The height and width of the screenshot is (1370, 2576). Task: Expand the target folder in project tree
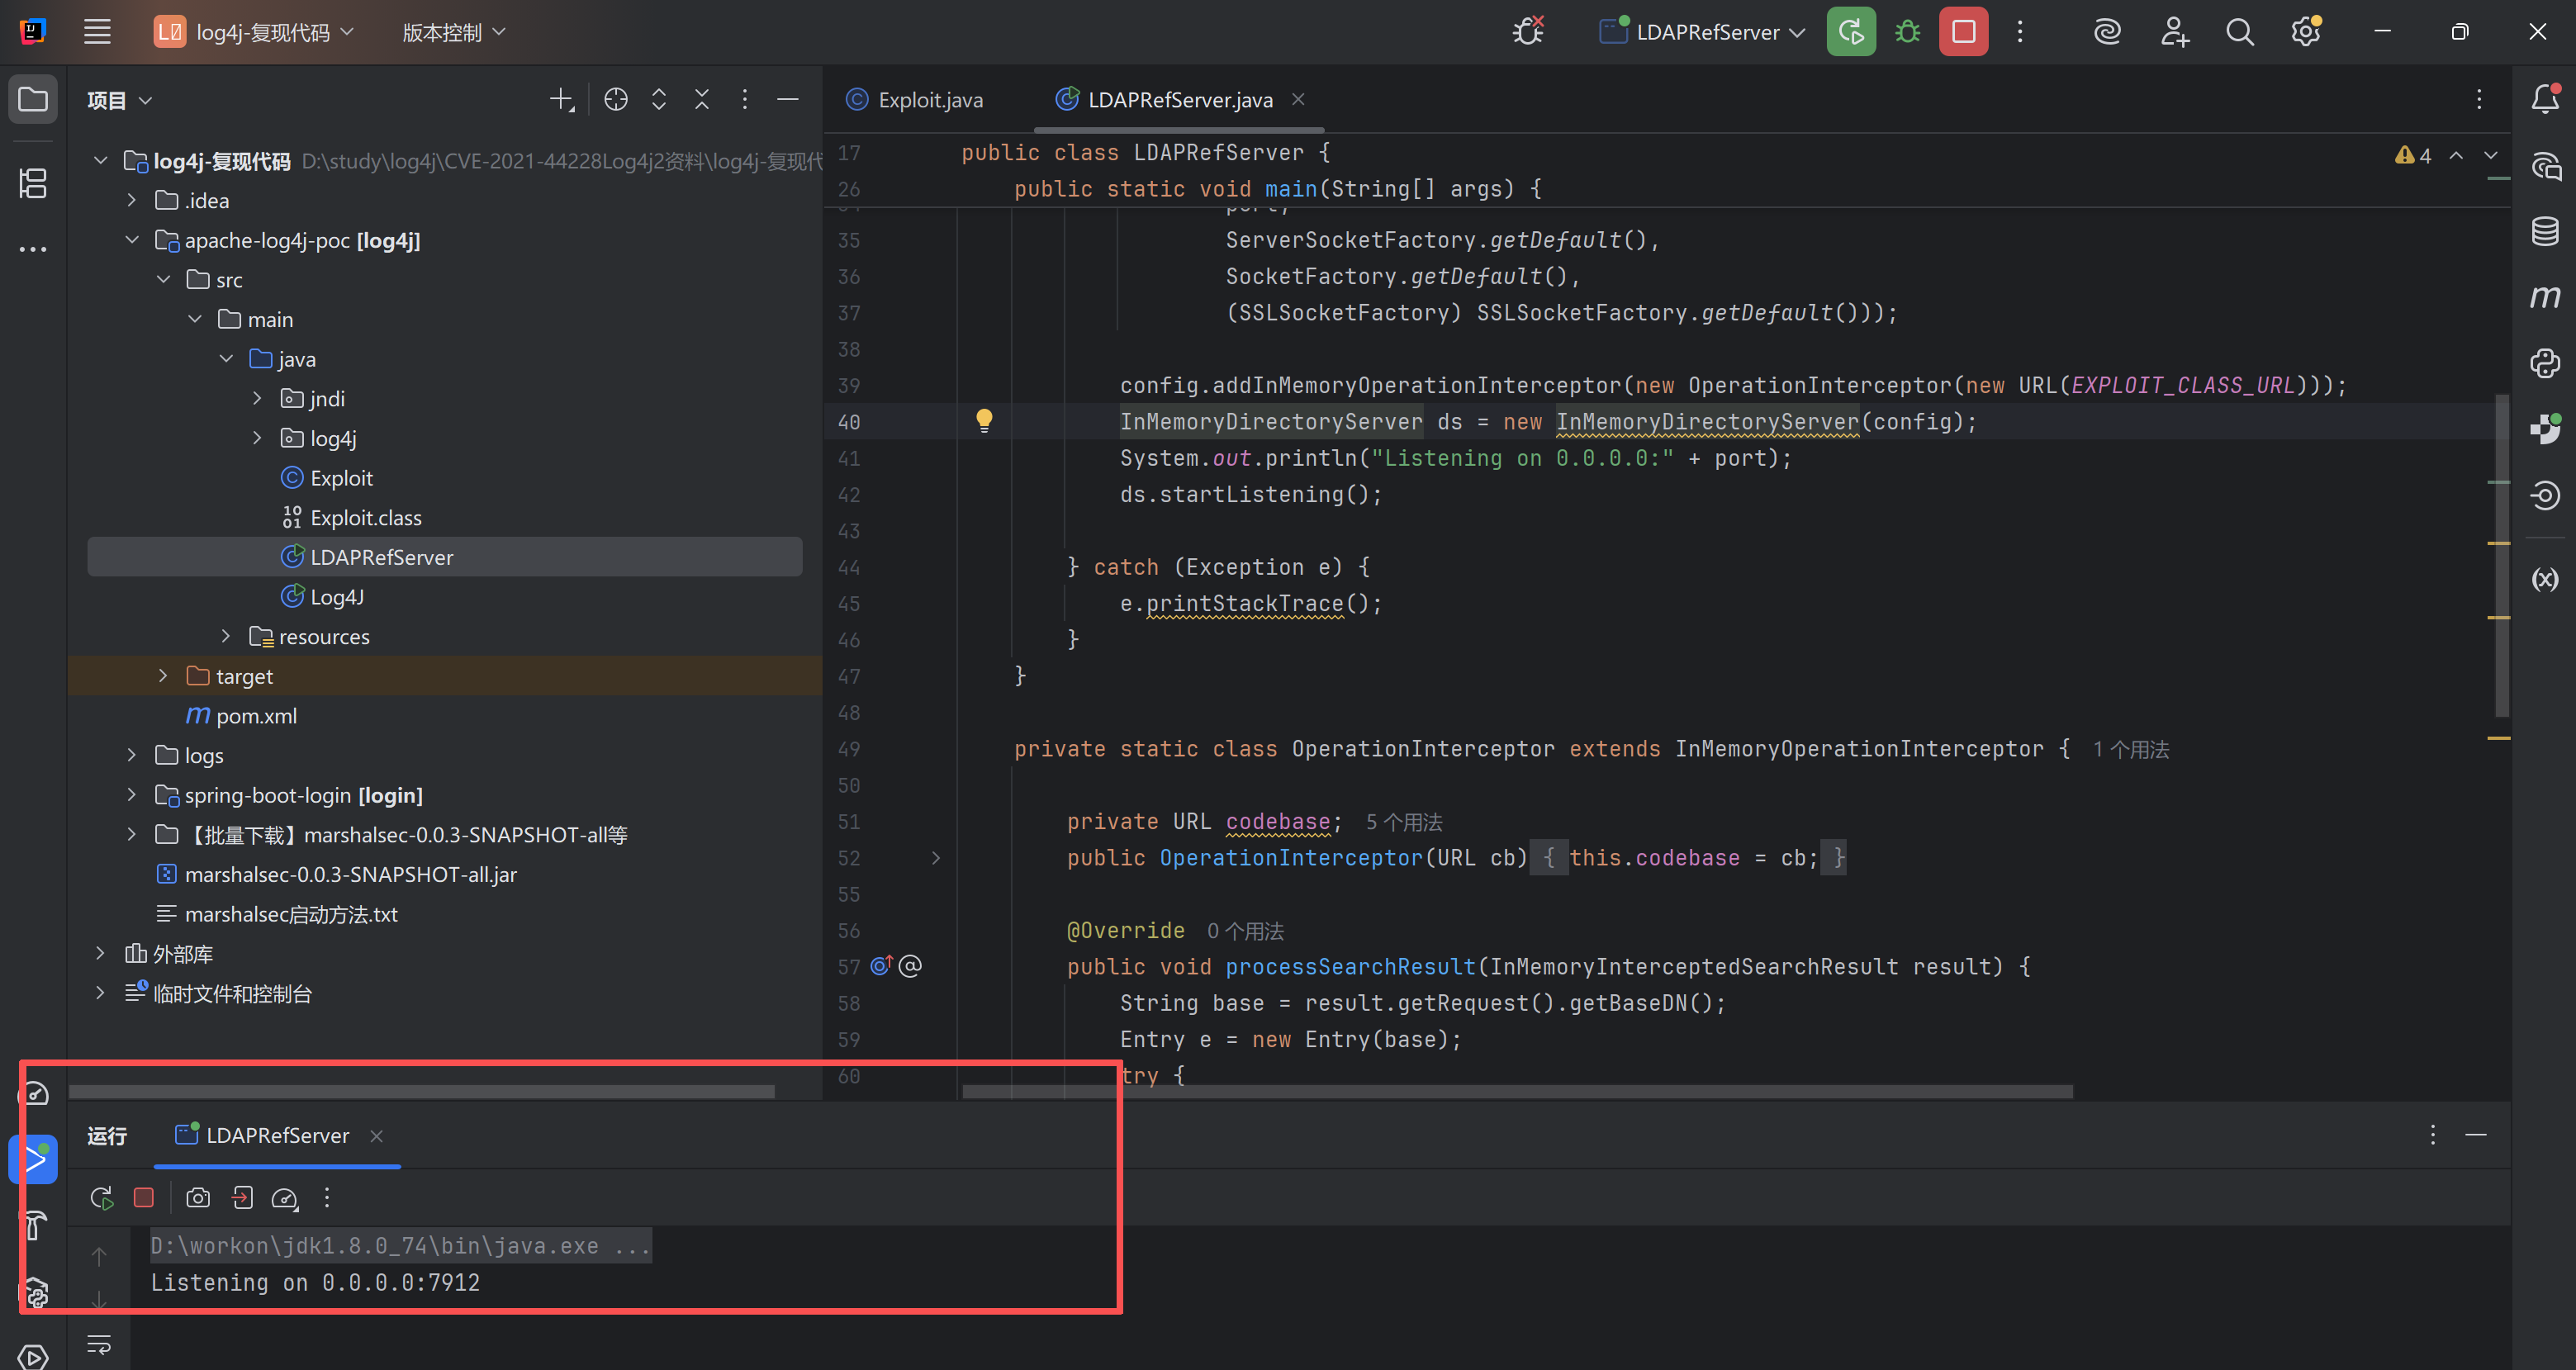click(163, 676)
